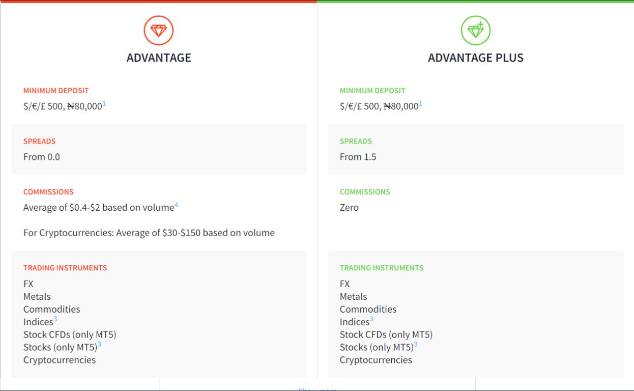Click the cryptocurrency commissions line under Advantage
Viewport: 634px width, 391px height.
[x=149, y=233]
